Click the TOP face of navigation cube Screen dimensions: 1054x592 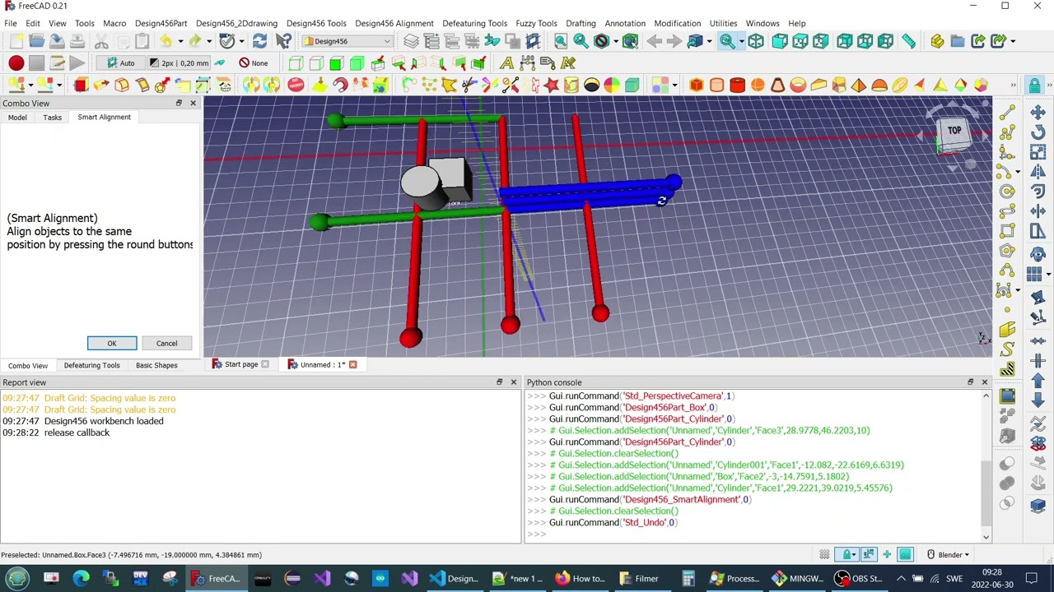954,131
